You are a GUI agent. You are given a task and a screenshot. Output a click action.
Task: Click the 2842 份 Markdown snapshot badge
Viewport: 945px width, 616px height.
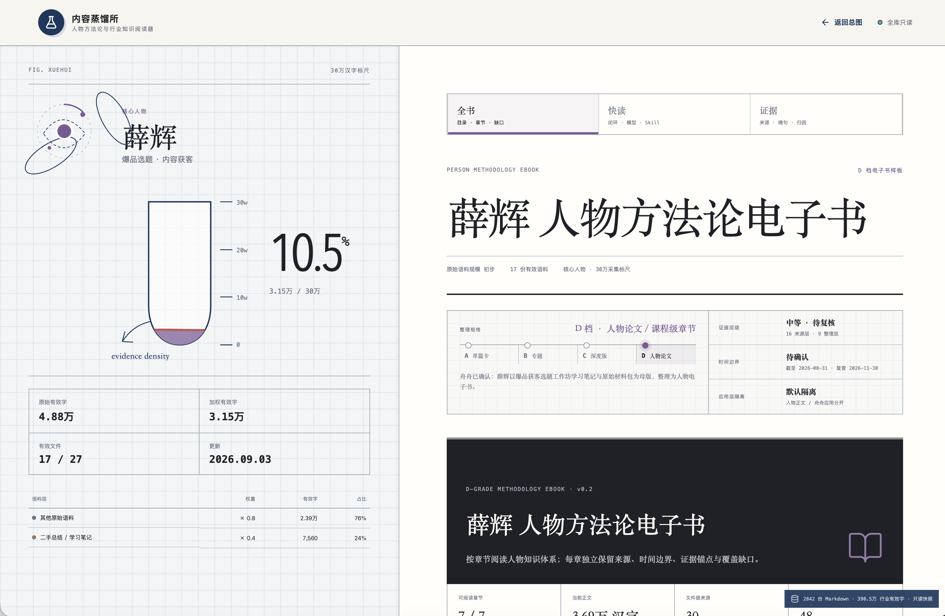pos(861,598)
